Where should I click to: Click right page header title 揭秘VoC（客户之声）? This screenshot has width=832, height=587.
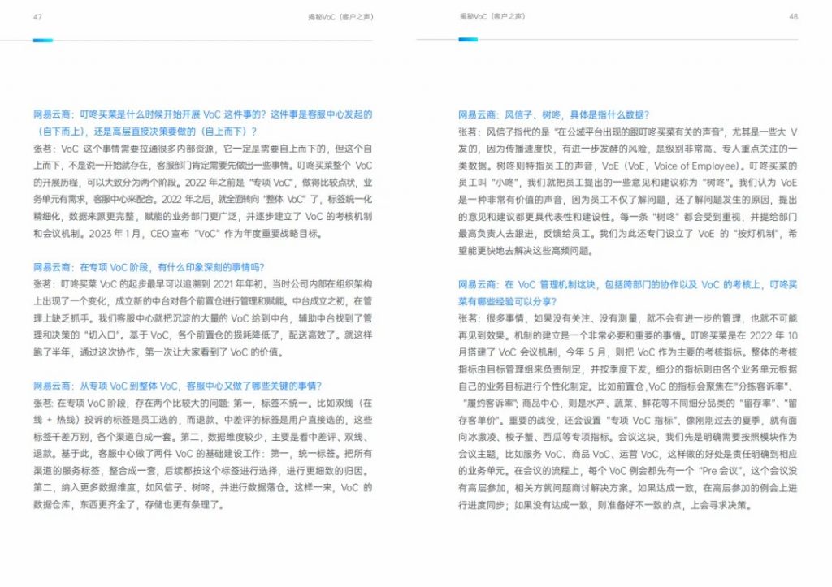[492, 16]
